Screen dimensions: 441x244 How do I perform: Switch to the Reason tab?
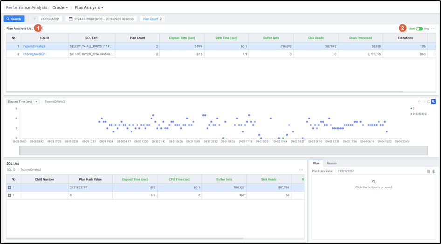click(331, 163)
